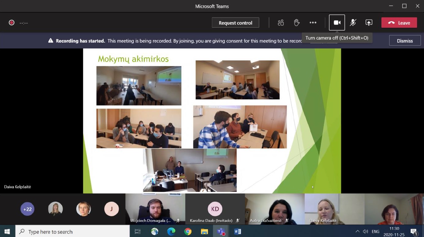
Task: Open Task View in the taskbar
Action: click(x=138, y=232)
